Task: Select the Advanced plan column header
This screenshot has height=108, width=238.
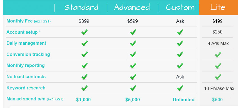Action: pyautogui.click(x=132, y=7)
